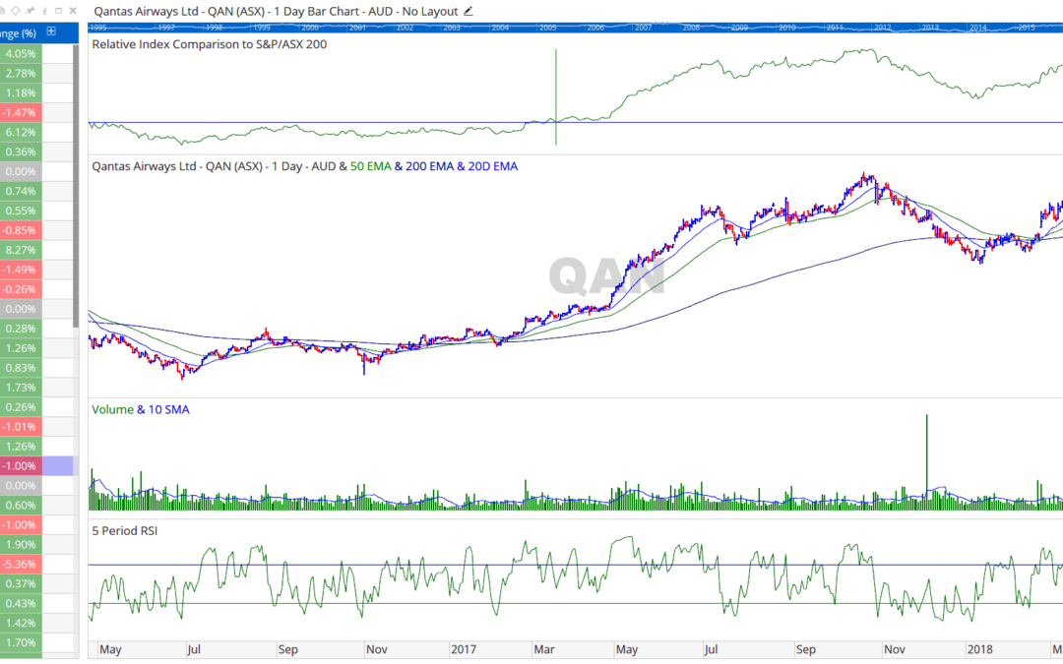Click the pencil icon to edit chart layout name
The height and width of the screenshot is (664, 1063).
click(468, 11)
